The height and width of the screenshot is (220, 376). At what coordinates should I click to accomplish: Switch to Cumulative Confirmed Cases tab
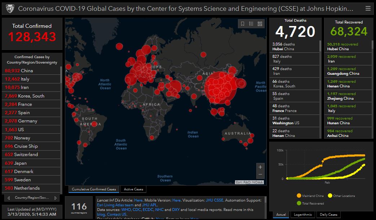coord(94,189)
